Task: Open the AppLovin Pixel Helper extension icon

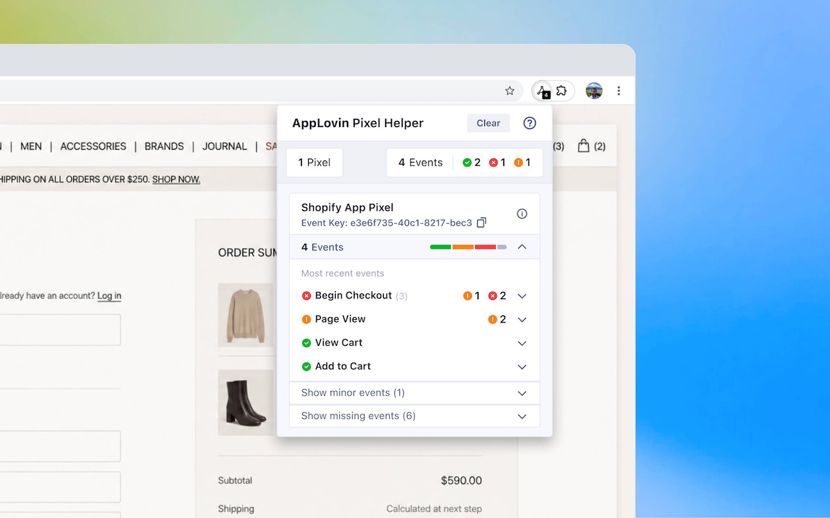Action: [x=543, y=91]
